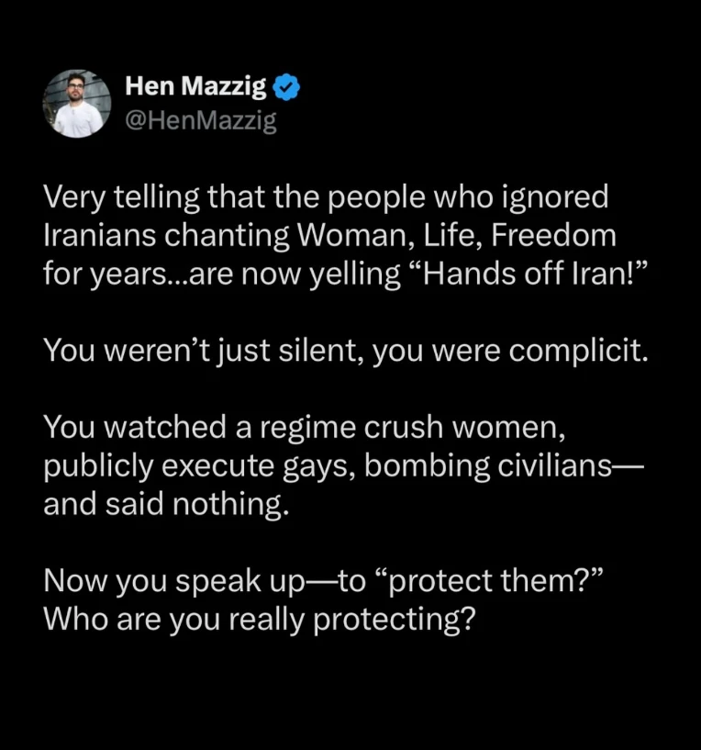Image resolution: width=701 pixels, height=750 pixels.
Task: Click the words 'people who ignored'
Action: (468, 197)
